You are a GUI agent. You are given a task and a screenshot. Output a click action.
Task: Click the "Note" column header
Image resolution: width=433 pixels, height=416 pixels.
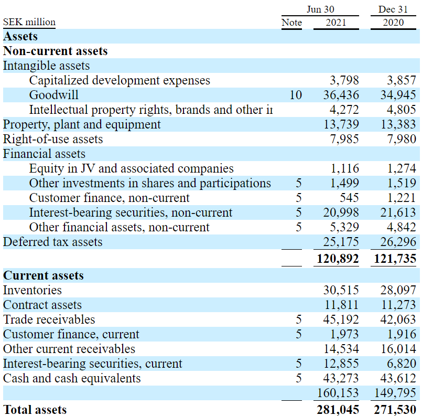tap(291, 23)
